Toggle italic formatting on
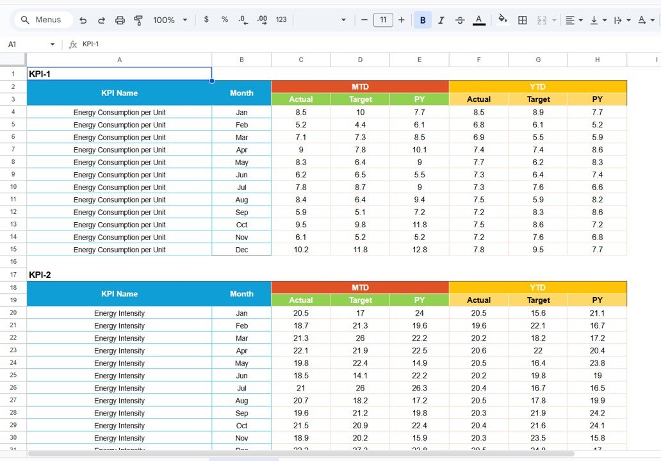Screen dimensions: 661x461 pyautogui.click(x=441, y=20)
